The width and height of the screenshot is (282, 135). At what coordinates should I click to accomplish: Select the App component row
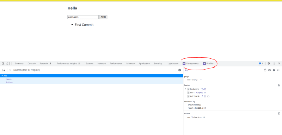pos(92,76)
